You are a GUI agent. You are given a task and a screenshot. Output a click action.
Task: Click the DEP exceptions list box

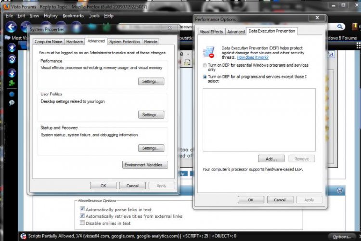[x=259, y=120]
